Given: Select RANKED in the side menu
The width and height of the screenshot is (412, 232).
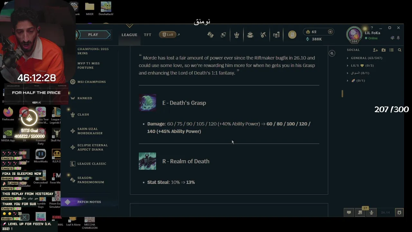Looking at the screenshot, I should (85, 98).
